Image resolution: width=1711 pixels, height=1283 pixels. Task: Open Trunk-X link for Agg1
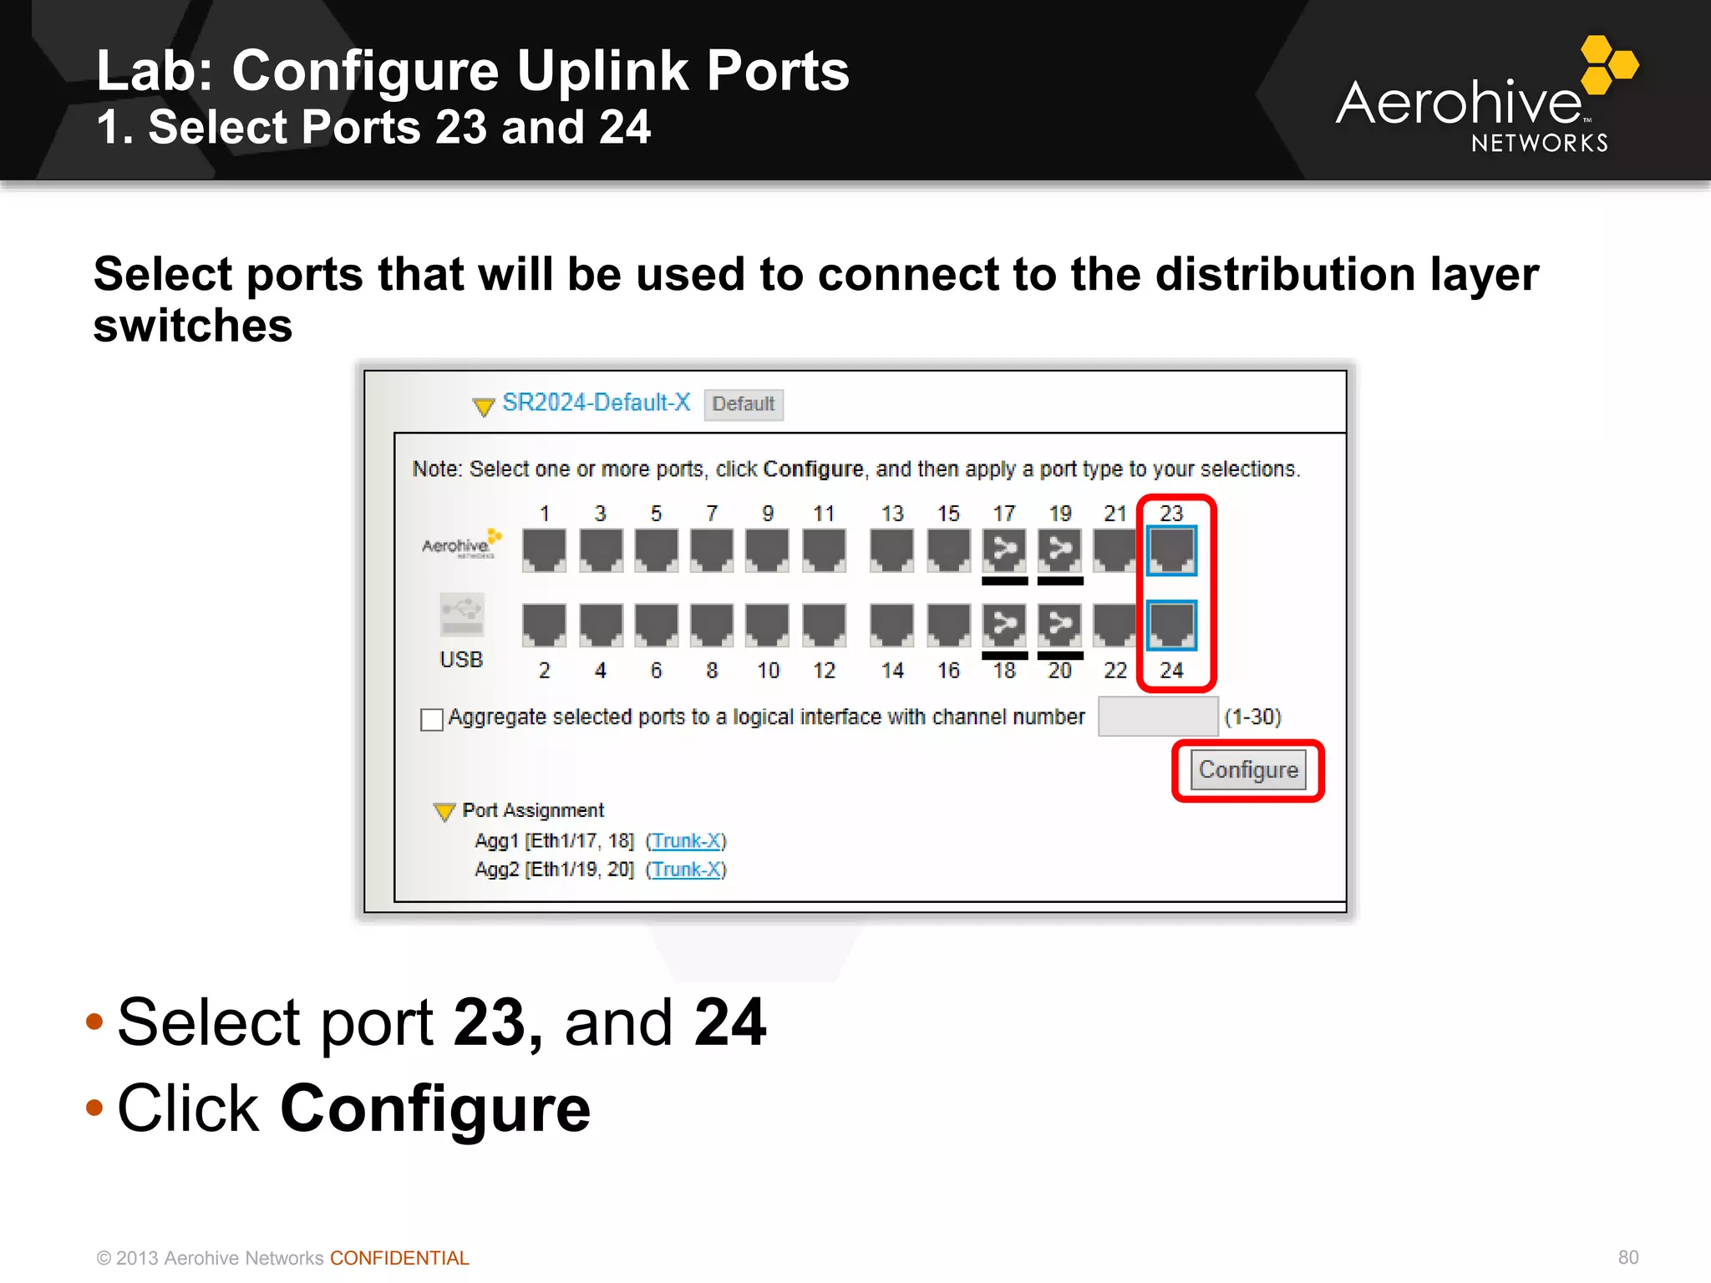pos(686,840)
